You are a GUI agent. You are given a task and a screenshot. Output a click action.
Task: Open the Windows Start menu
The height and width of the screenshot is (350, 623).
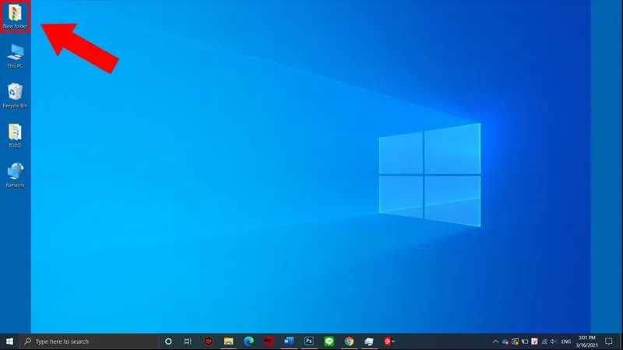(x=9, y=341)
